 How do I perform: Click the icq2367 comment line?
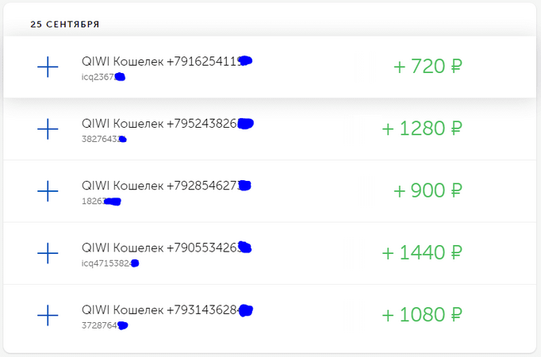[x=103, y=77]
